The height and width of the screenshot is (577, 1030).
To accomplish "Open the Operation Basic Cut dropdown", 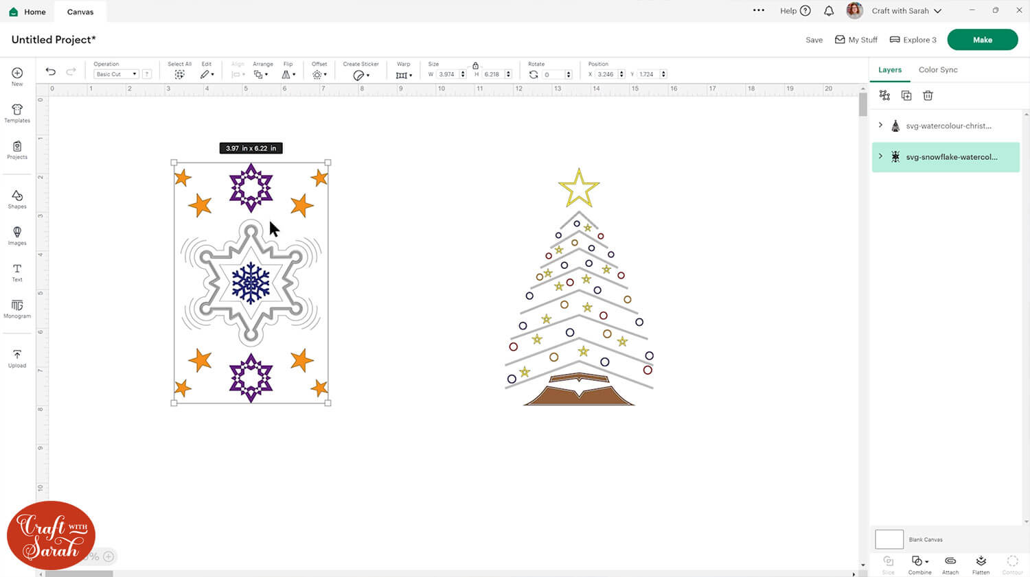I will click(116, 74).
